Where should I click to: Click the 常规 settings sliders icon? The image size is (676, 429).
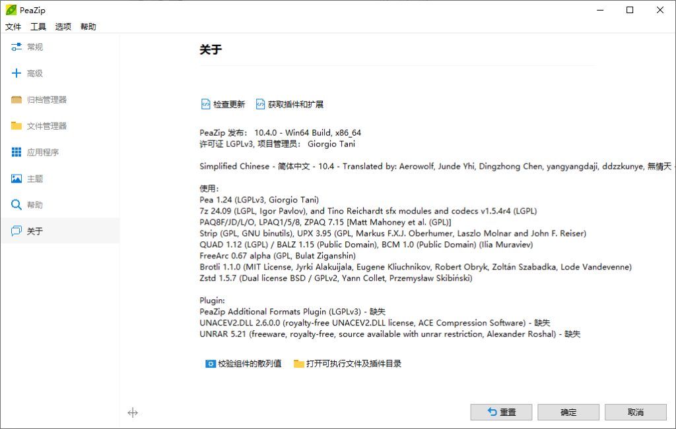tap(17, 47)
